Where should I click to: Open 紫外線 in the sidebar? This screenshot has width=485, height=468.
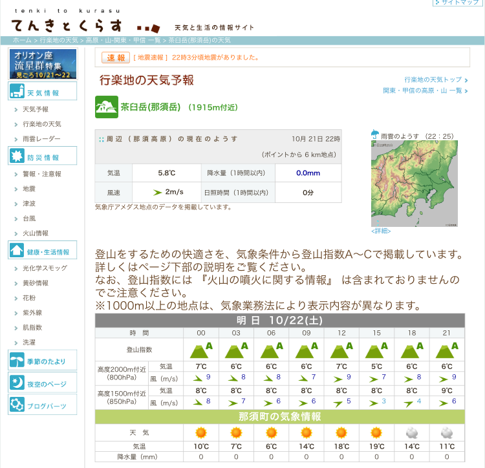32,312
